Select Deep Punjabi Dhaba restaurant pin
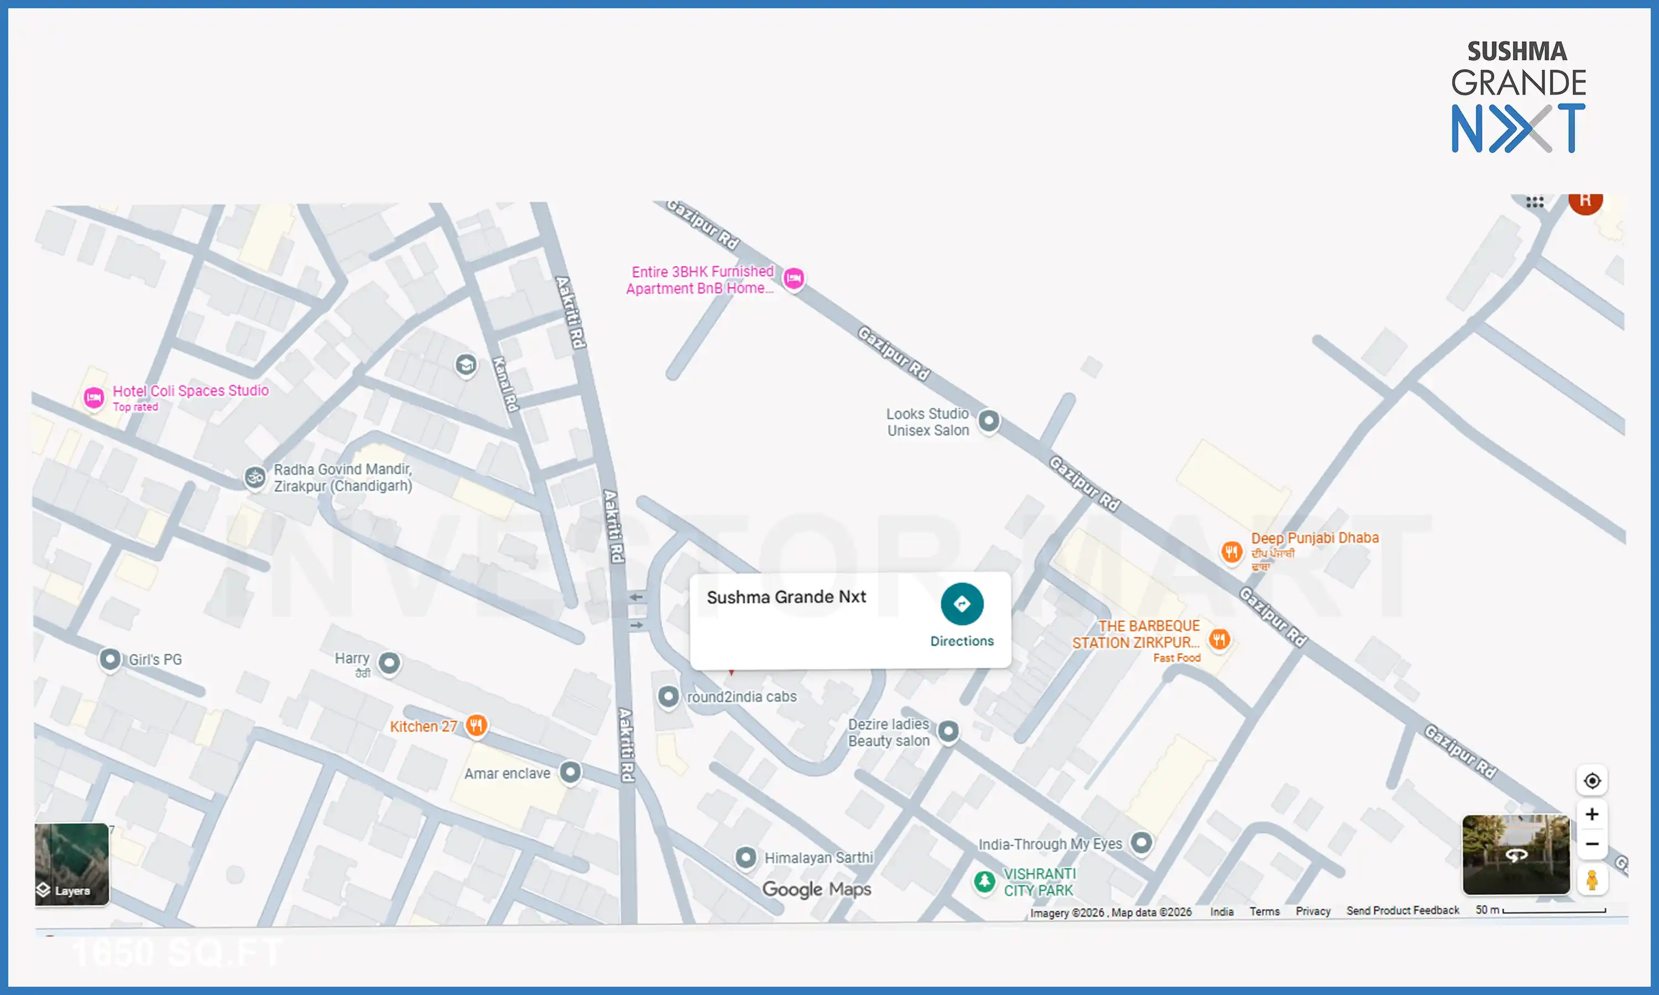The width and height of the screenshot is (1659, 995). coord(1231,552)
